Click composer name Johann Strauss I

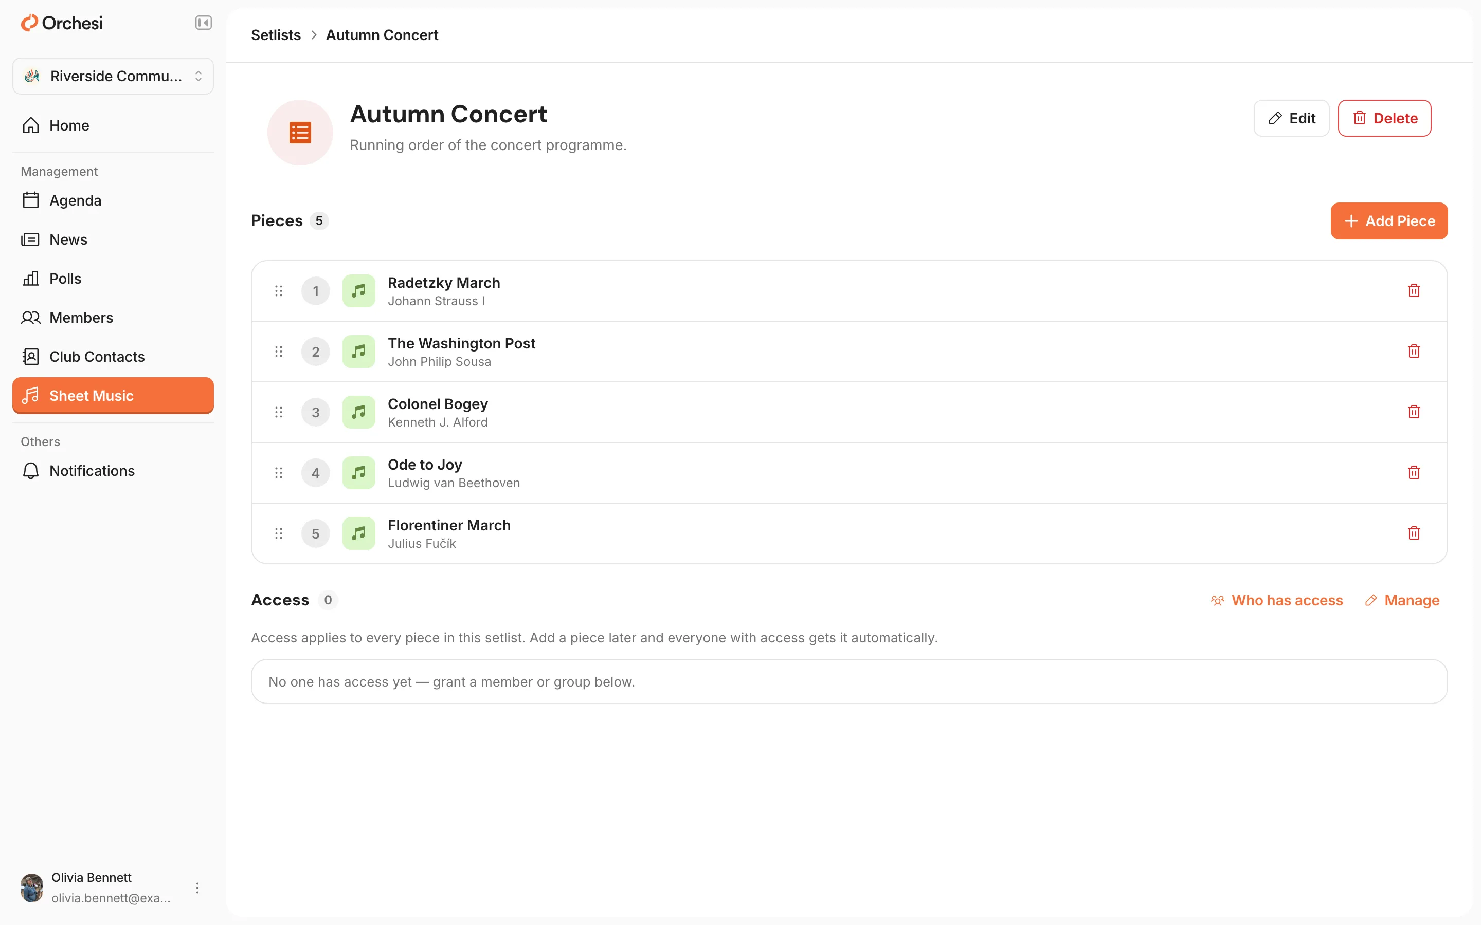click(x=437, y=301)
